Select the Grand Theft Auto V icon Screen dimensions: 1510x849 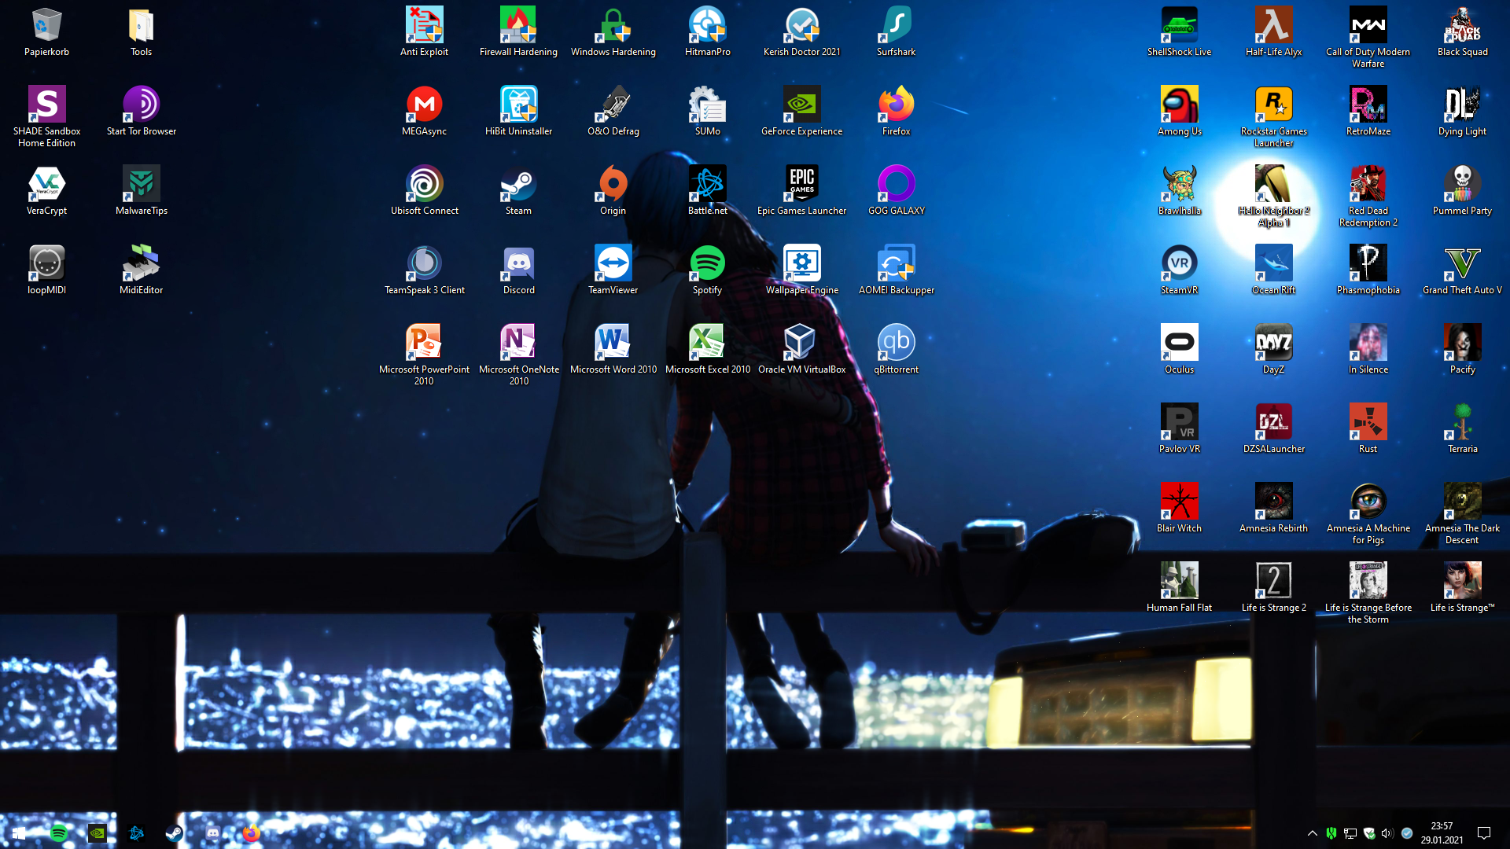click(1462, 263)
